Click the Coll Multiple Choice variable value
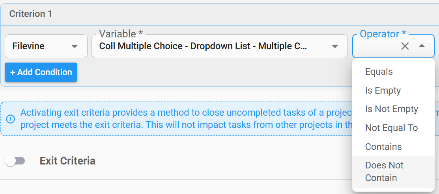 [203, 46]
